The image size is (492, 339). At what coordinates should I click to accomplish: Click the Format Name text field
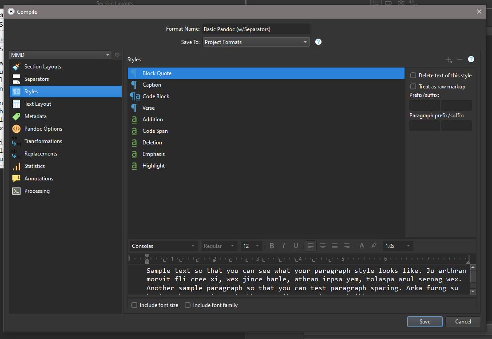tap(256, 29)
